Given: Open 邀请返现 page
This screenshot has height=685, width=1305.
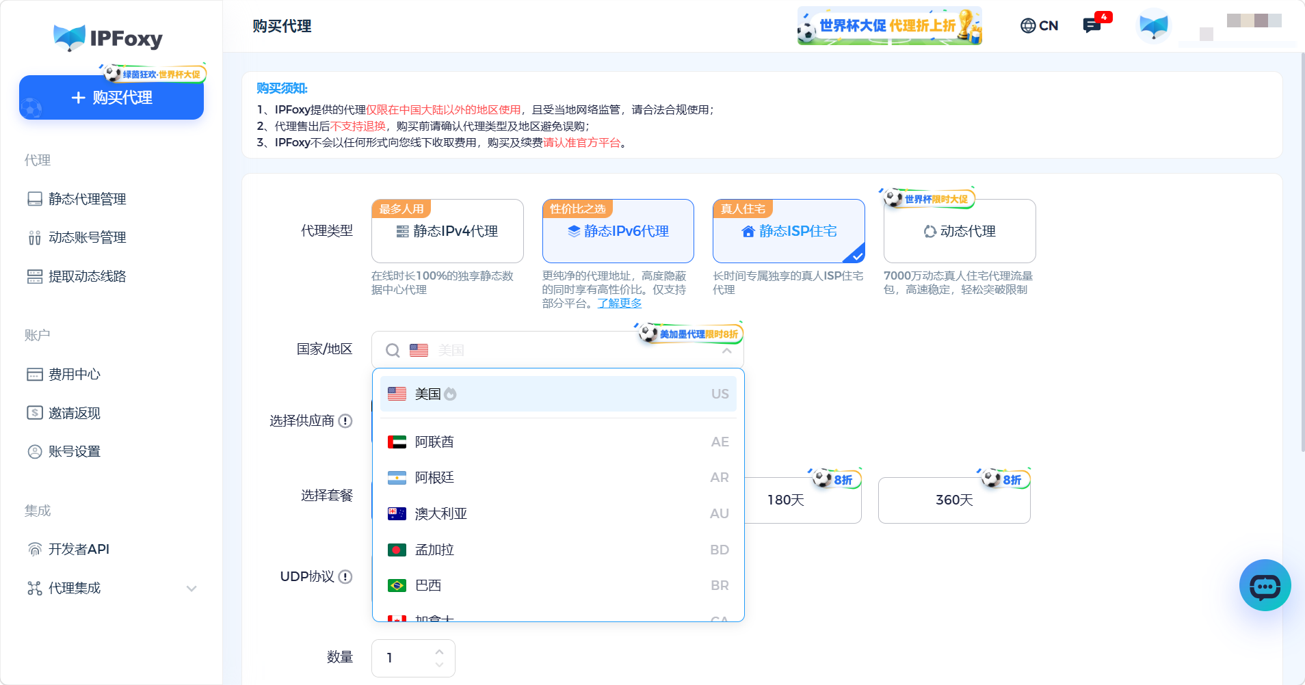Looking at the screenshot, I should 74,413.
